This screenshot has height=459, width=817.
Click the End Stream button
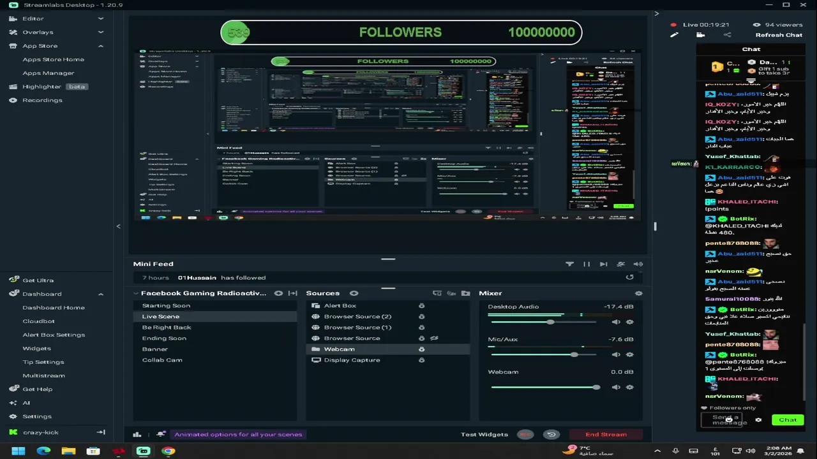pyautogui.click(x=606, y=435)
